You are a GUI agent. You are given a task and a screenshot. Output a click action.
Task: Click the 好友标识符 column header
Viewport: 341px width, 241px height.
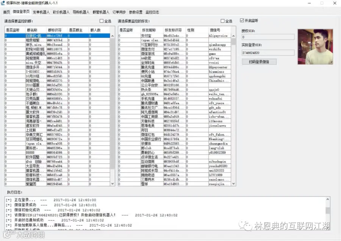point(175,30)
